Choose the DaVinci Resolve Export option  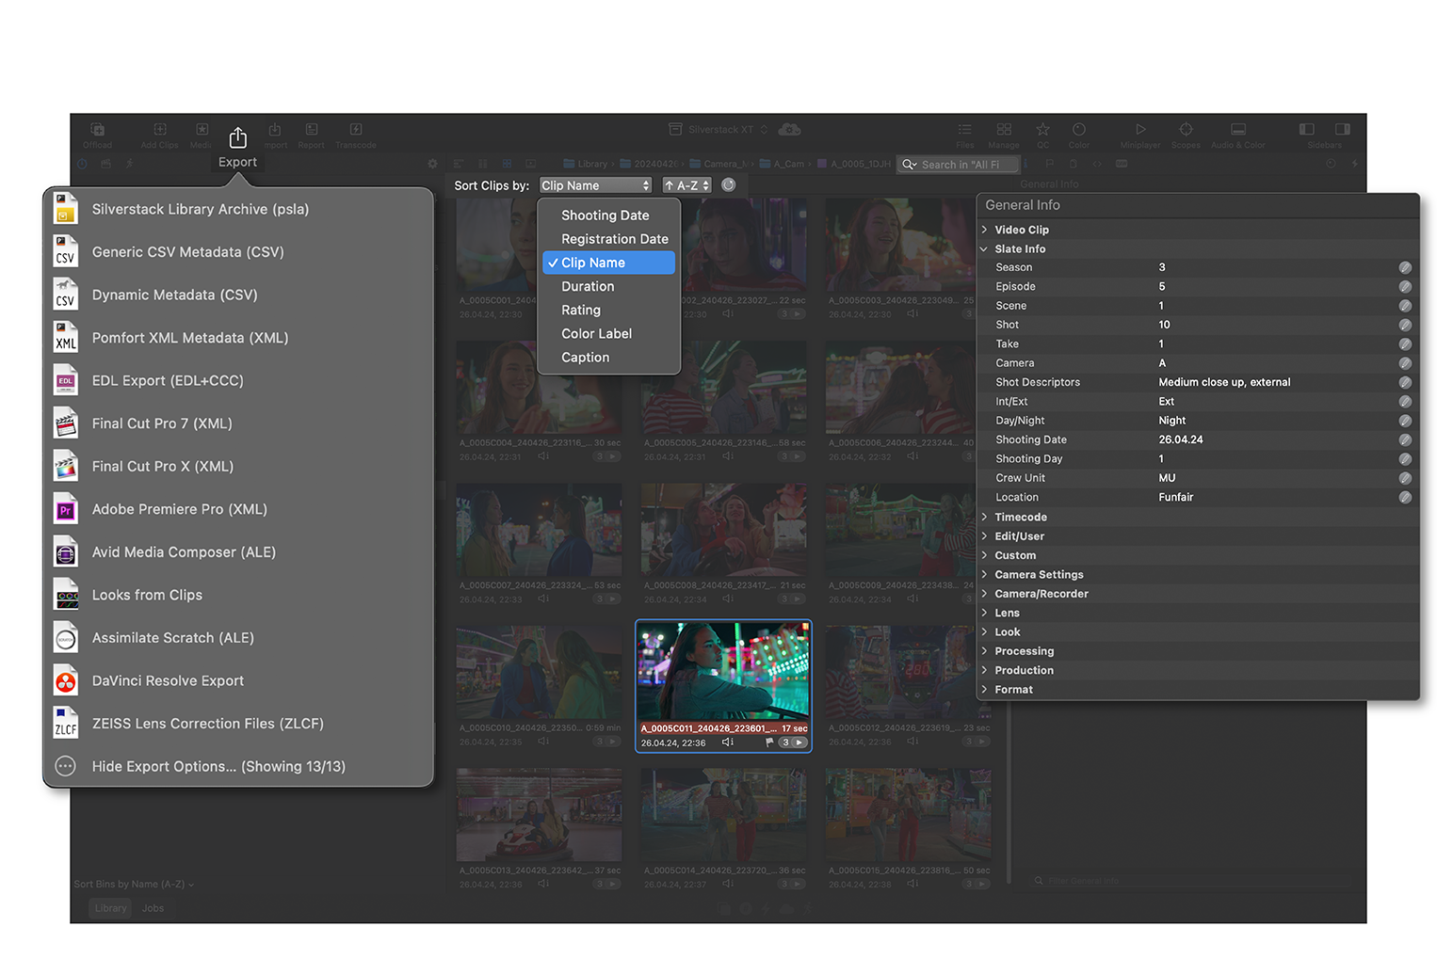click(168, 680)
